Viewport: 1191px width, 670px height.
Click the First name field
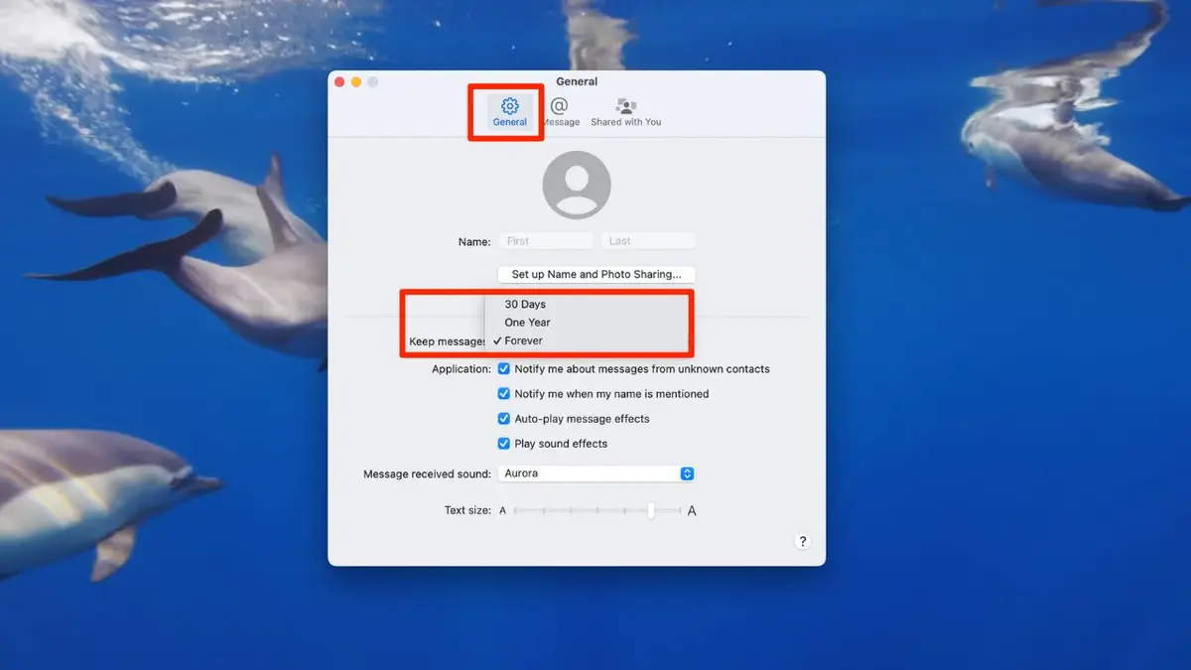coord(547,241)
